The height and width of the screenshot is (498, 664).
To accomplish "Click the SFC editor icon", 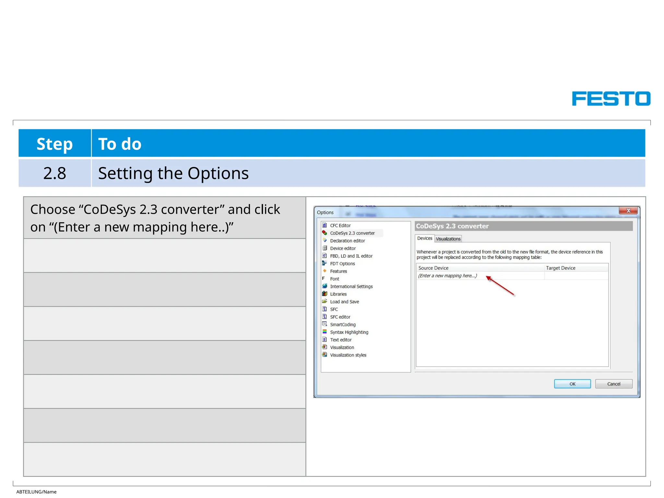I will (325, 316).
